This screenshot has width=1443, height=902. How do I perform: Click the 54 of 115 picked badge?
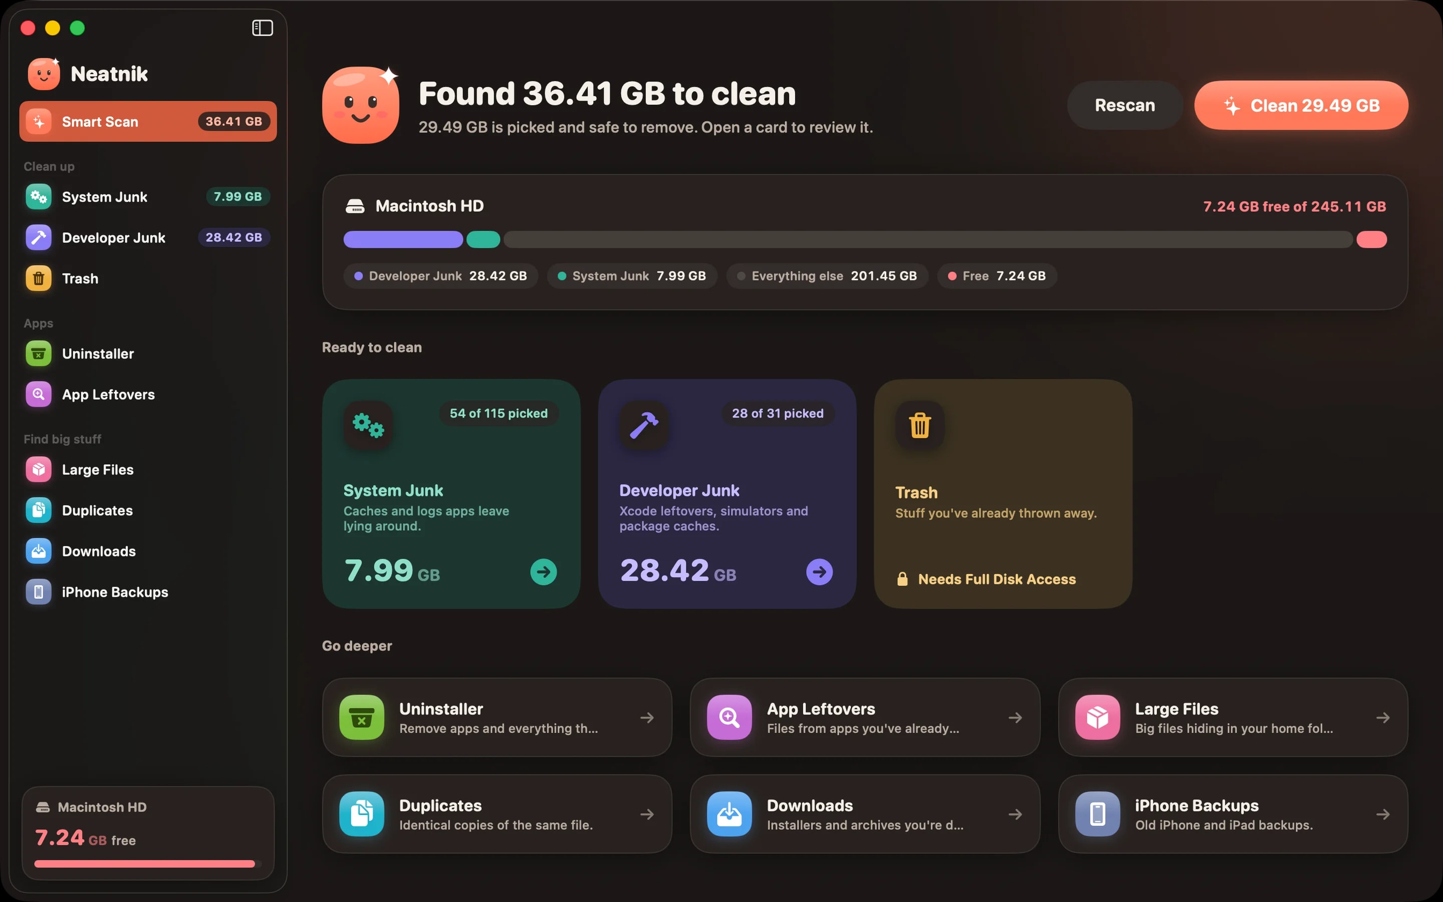point(499,413)
